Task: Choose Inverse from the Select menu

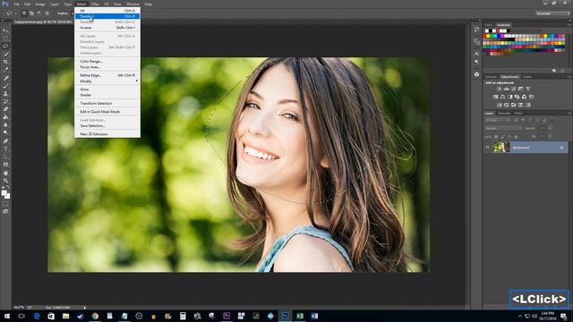Action: (x=107, y=28)
